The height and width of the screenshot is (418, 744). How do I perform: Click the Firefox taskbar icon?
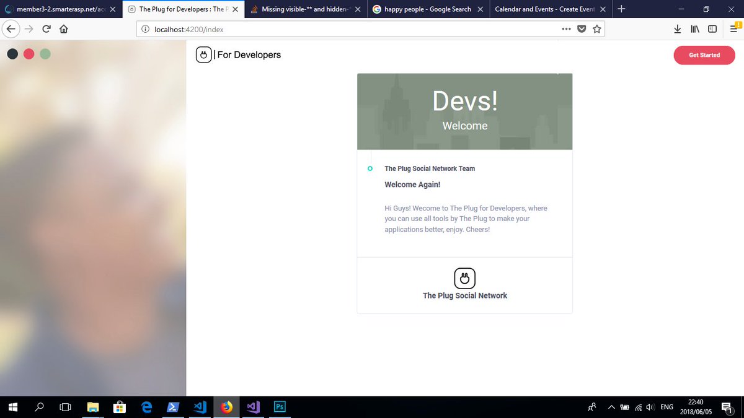[226, 407]
